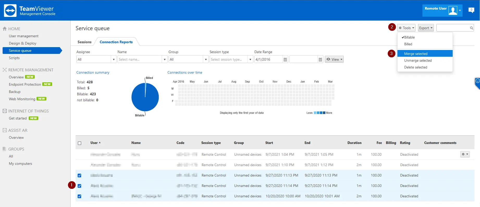This screenshot has height=207, width=480.
Task: Click the start date field showing 4/1/2016
Action: 268,59
